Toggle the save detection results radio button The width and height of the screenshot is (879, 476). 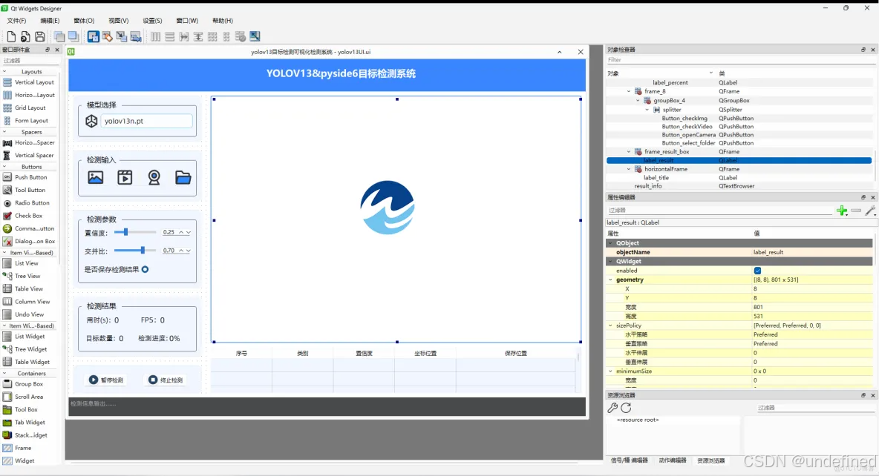pyautogui.click(x=146, y=269)
